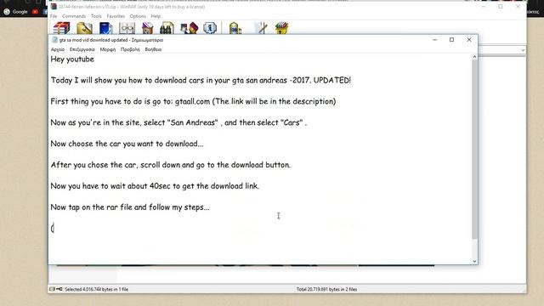Click Notepad's vertical scrollbar thumb
The width and height of the screenshot is (544, 306).
[x=474, y=150]
